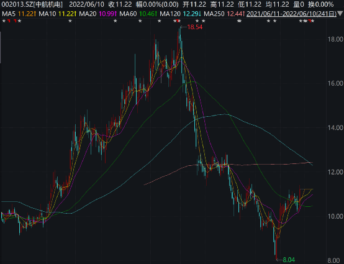Viewport: 344px width, 264px height.
Task: Click the 2021/06/11-2022/06/10 date range text
Action: (x=291, y=14)
